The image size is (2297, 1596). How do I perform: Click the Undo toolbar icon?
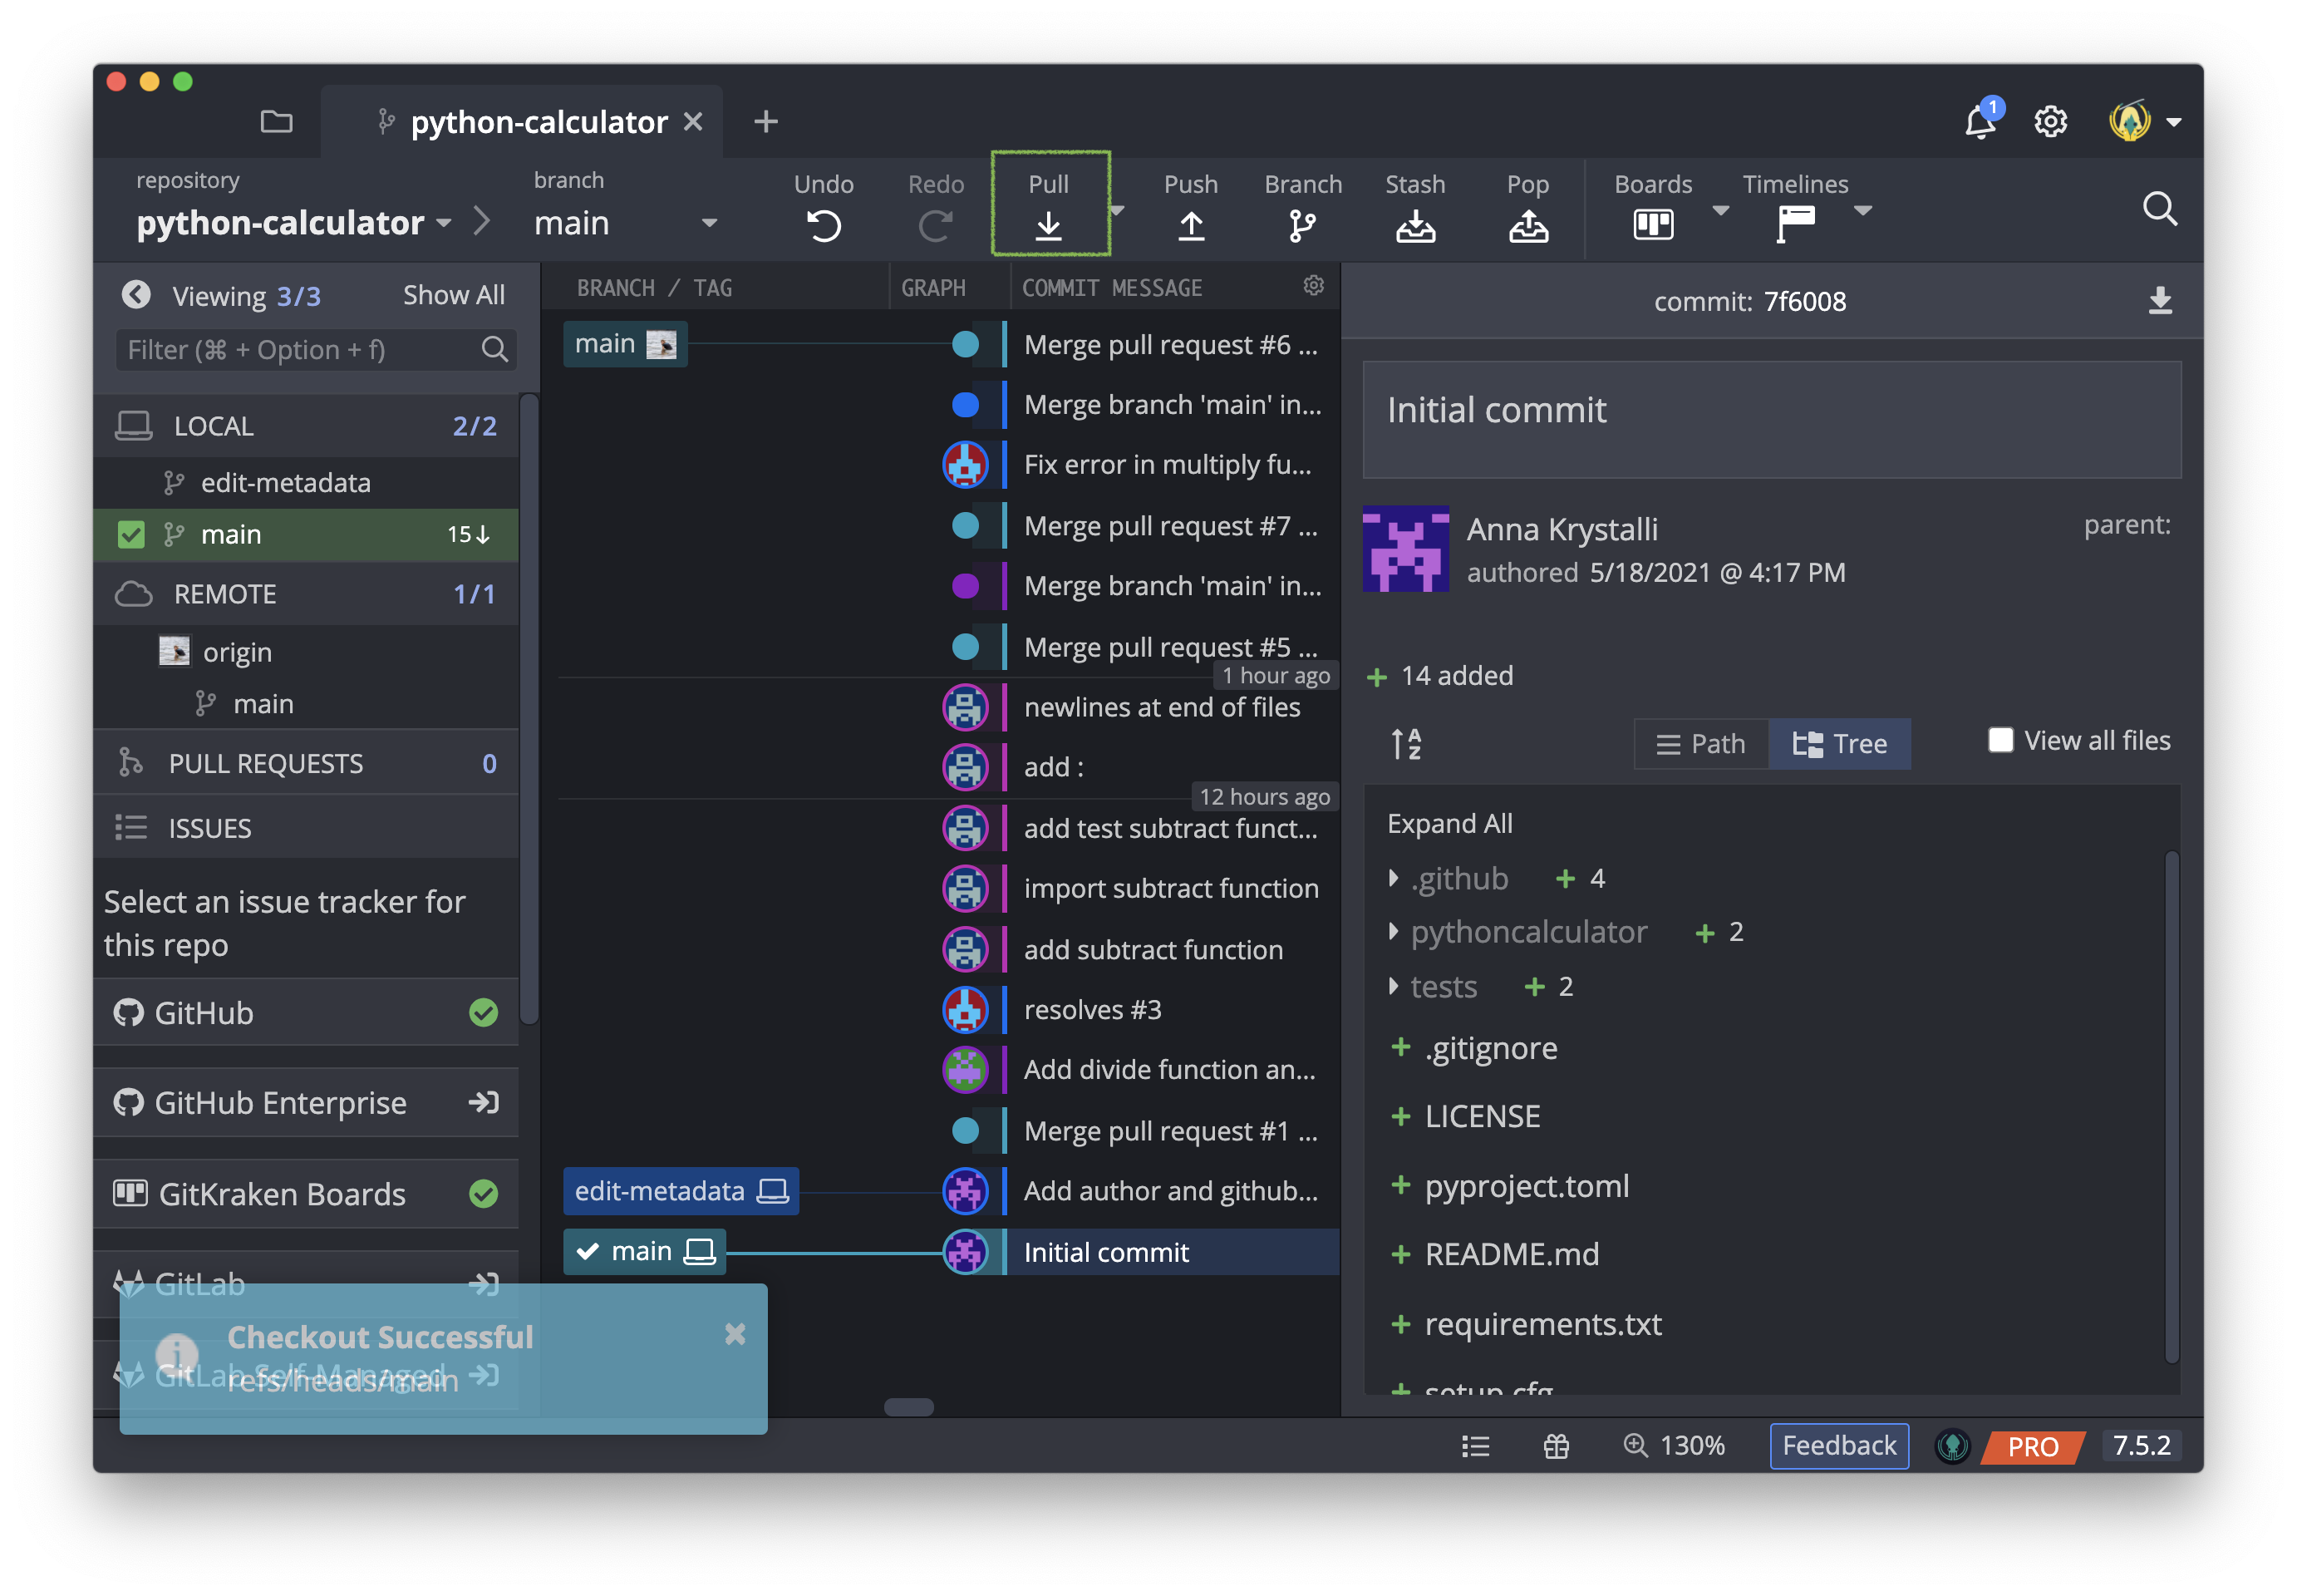(824, 226)
